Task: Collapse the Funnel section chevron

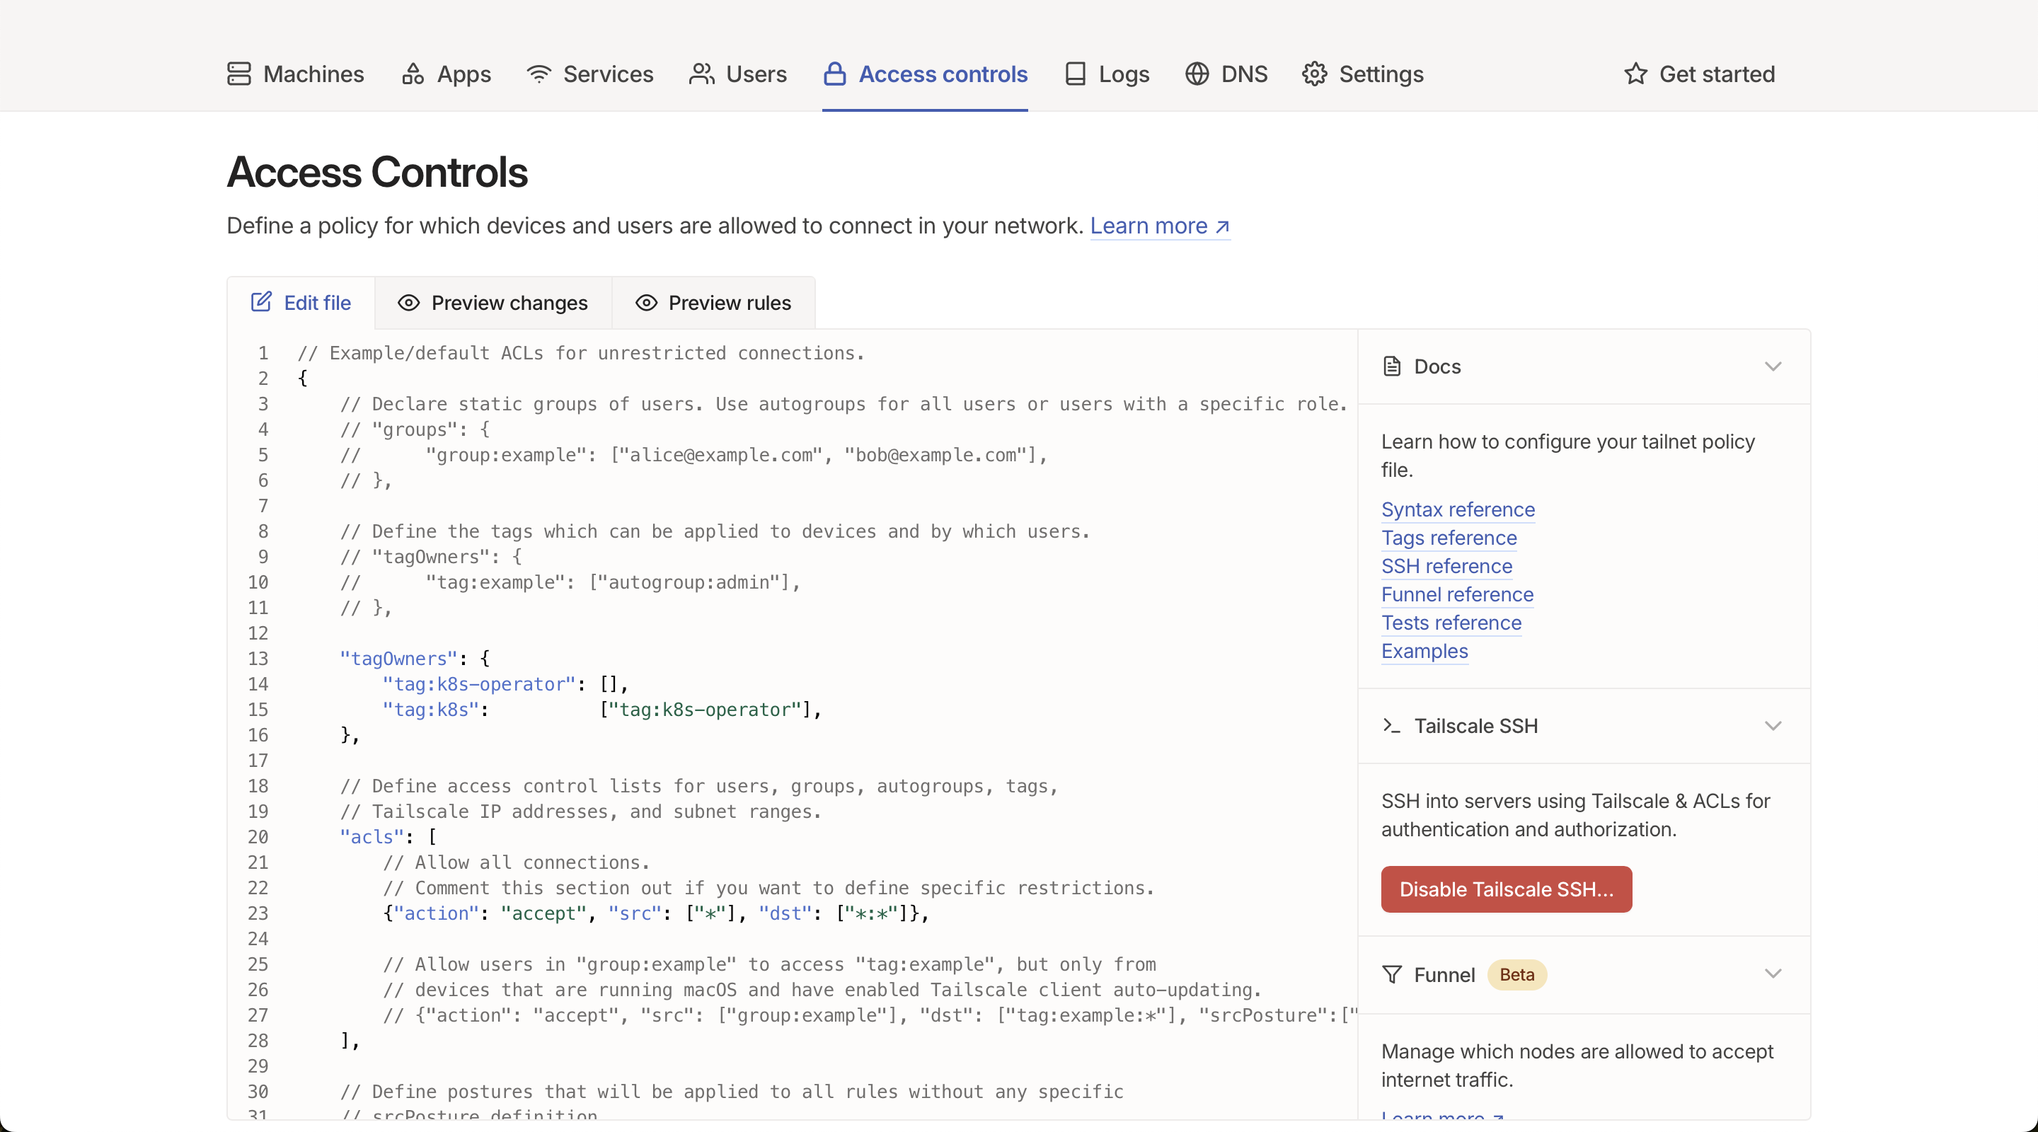Action: pos(1773,974)
